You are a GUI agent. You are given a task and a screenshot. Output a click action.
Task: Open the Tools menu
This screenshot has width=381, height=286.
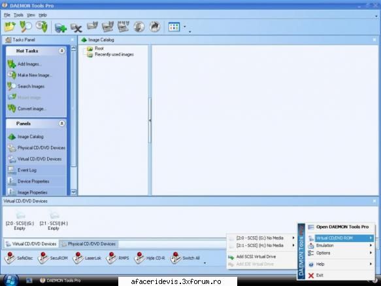pyautogui.click(x=18, y=15)
